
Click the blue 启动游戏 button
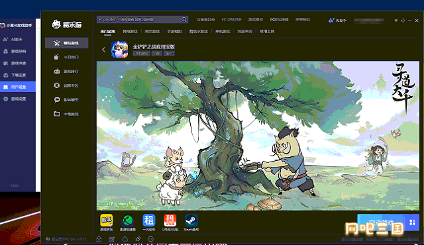coord(381,222)
